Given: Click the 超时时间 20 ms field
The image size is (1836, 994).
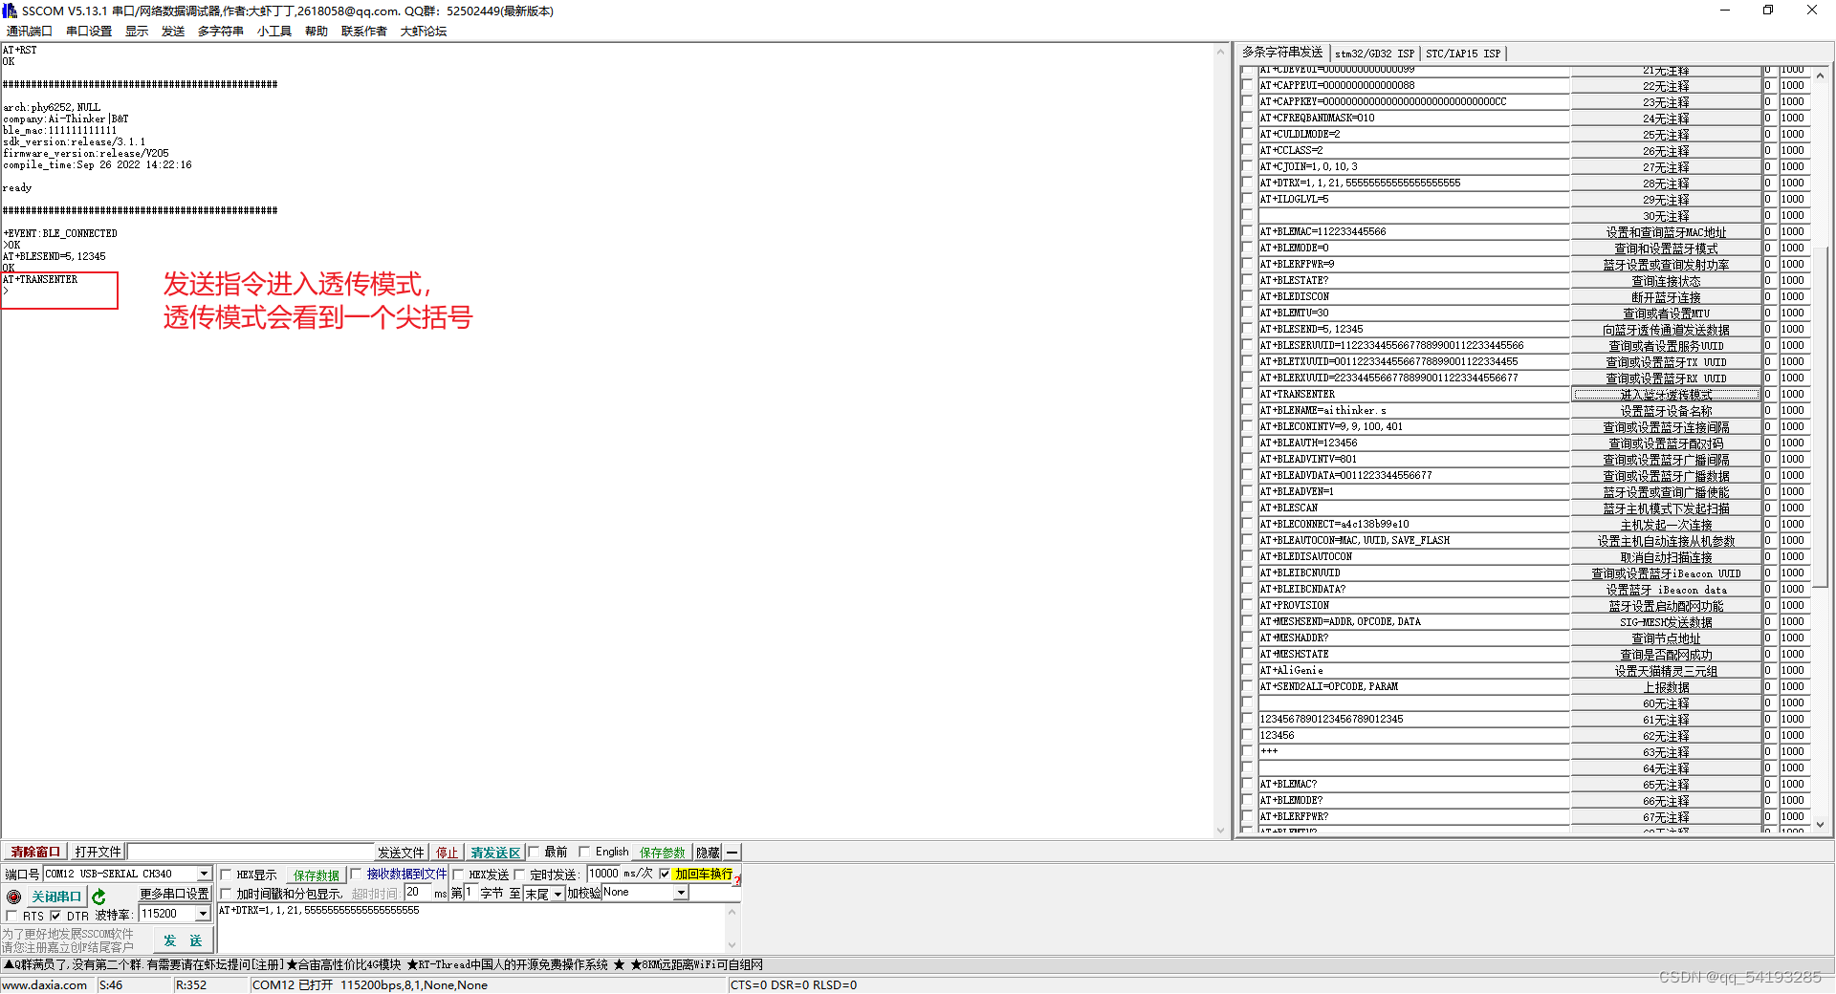Looking at the screenshot, I should [419, 893].
